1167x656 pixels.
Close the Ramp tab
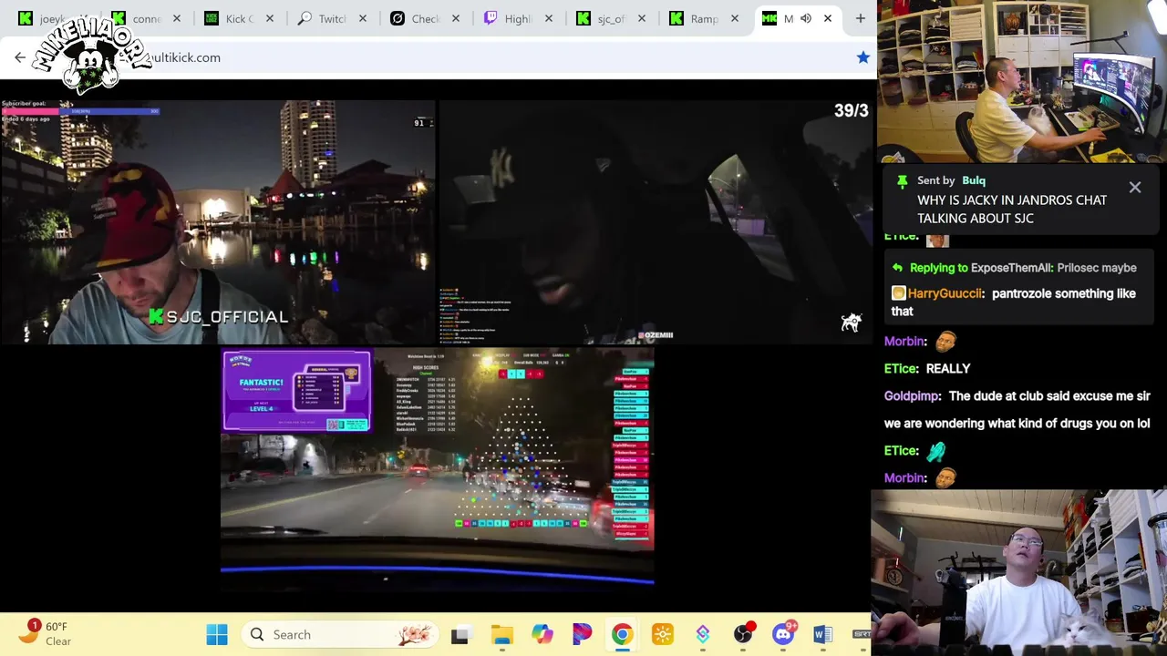(735, 18)
